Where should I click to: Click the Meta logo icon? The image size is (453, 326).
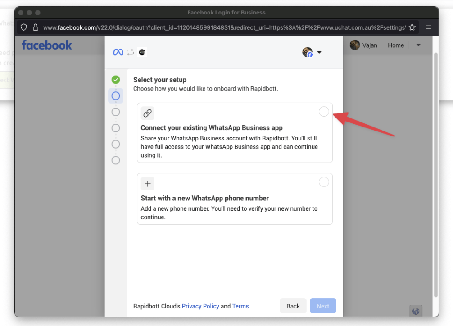118,52
